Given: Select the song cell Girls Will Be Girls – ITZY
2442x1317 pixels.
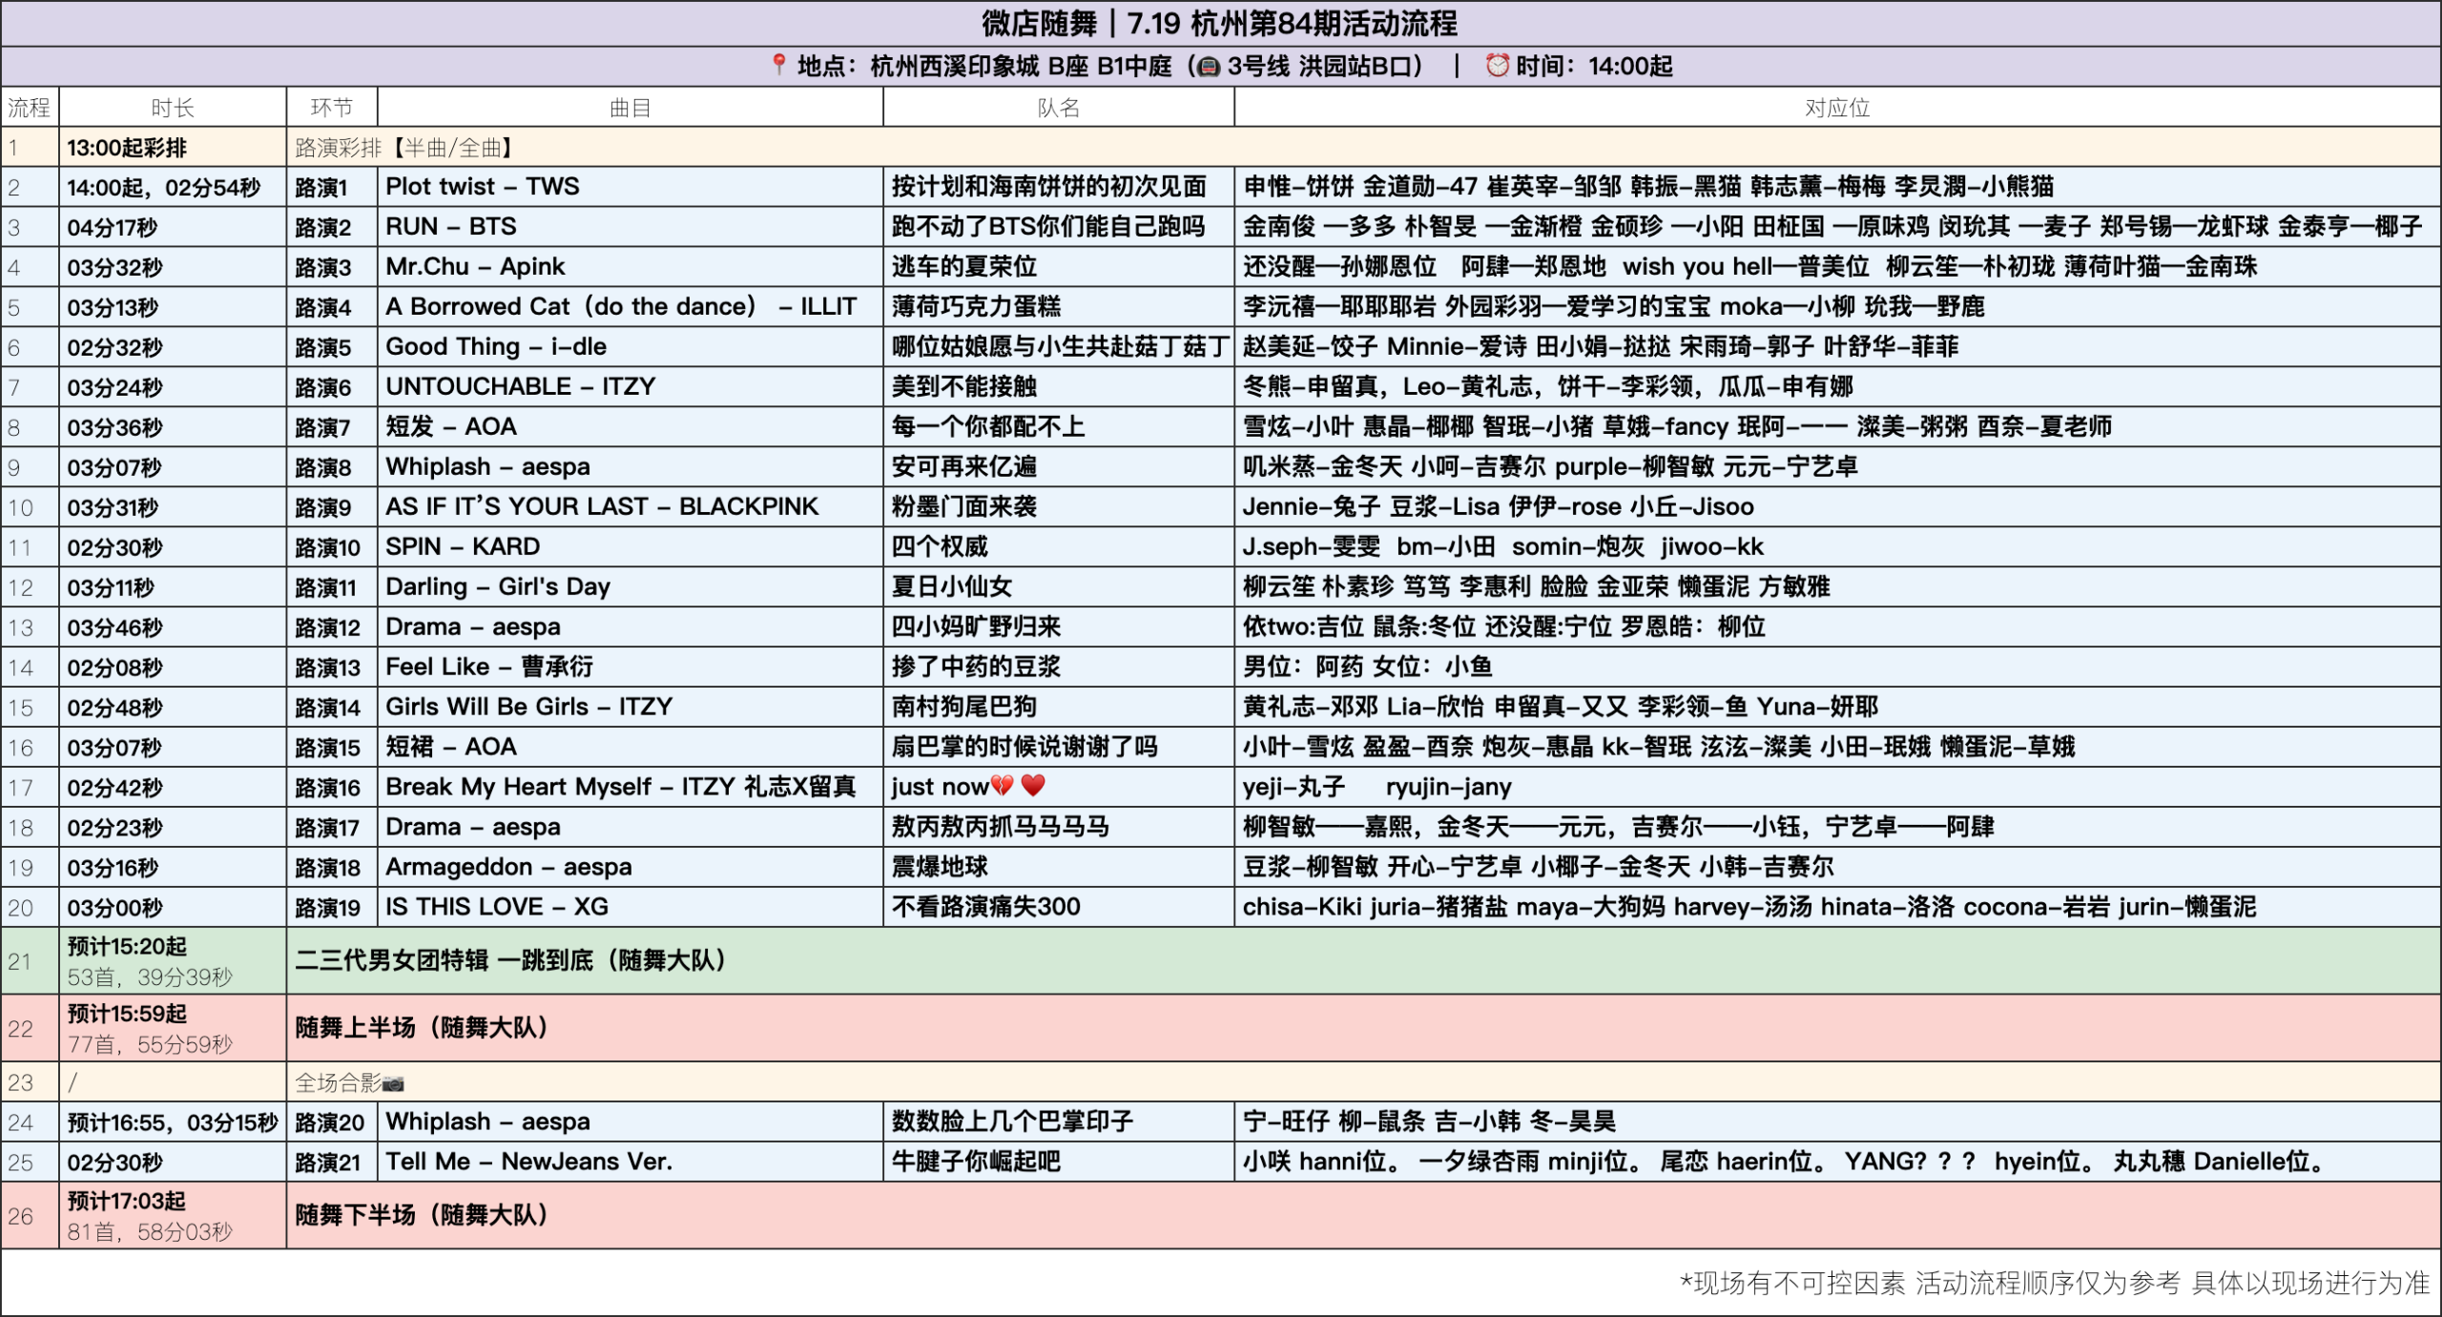Looking at the screenshot, I should tap(631, 708).
